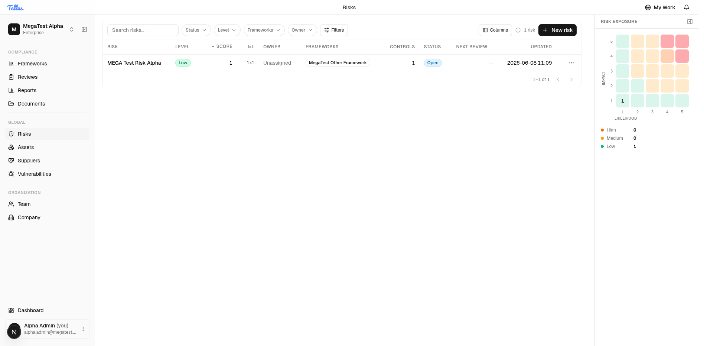Open Assets in the sidebar

point(47,147)
